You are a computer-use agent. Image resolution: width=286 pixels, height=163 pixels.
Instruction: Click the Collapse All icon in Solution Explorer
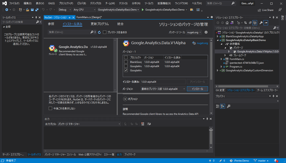coord(250,23)
